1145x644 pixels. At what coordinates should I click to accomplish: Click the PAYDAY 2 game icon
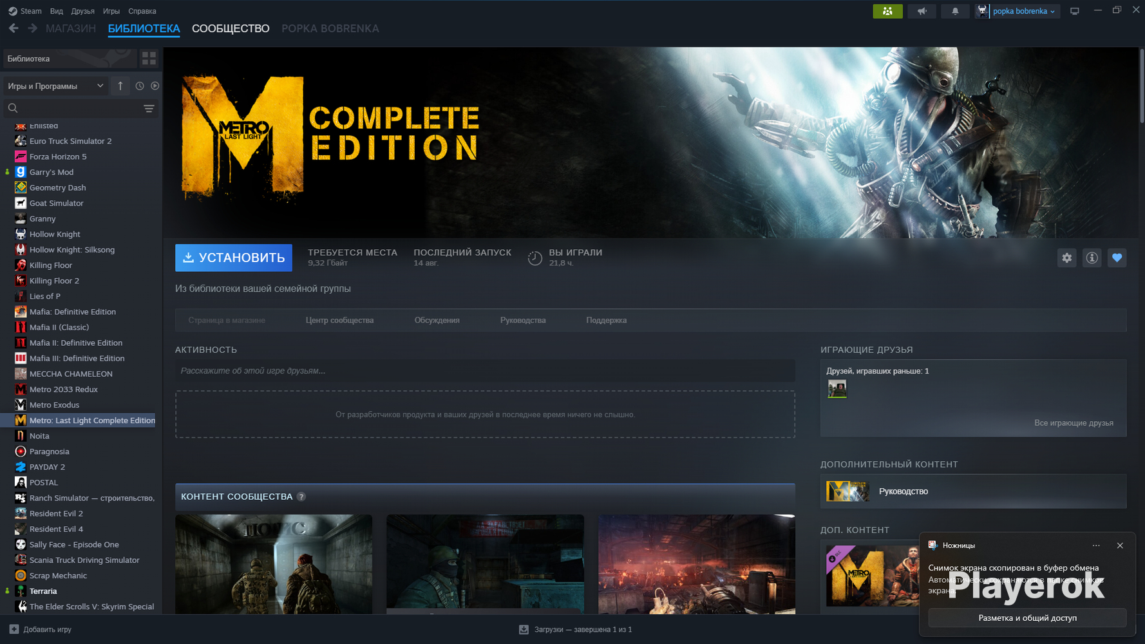click(x=21, y=467)
